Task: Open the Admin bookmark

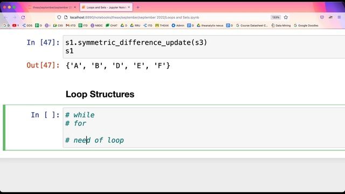Action: [178, 25]
